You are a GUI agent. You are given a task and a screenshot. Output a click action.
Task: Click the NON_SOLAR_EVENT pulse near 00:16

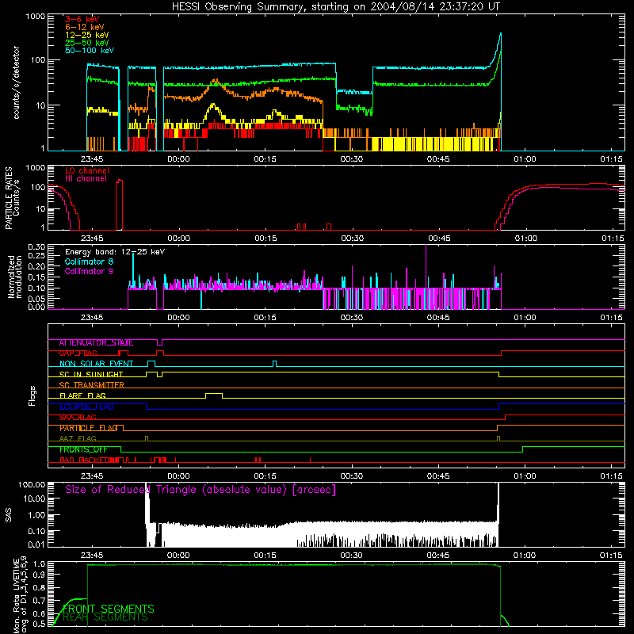pyautogui.click(x=274, y=363)
